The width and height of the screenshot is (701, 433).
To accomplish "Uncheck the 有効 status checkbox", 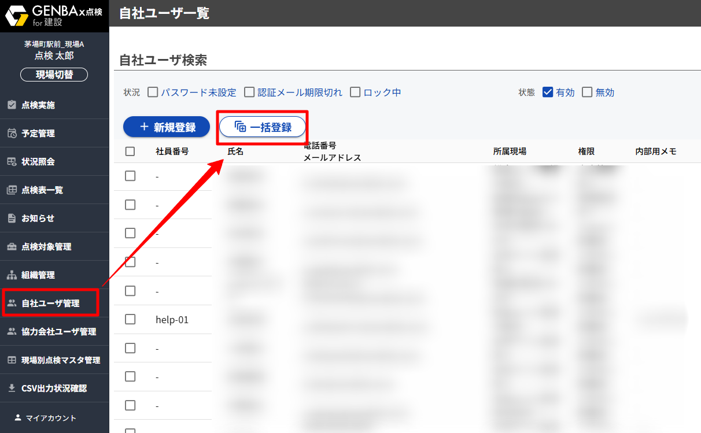I will pyautogui.click(x=548, y=92).
